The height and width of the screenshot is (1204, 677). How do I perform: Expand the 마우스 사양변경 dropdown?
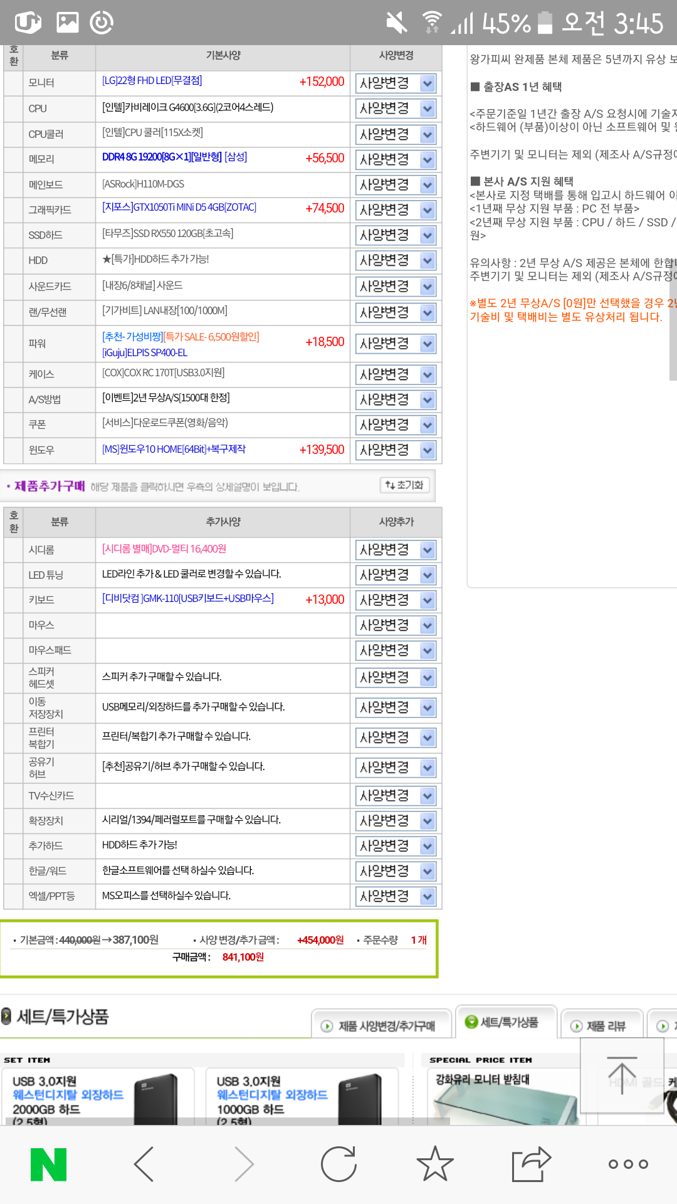coord(396,625)
